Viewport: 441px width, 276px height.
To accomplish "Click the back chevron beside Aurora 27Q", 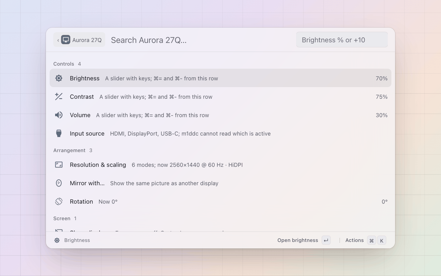I will coord(58,40).
